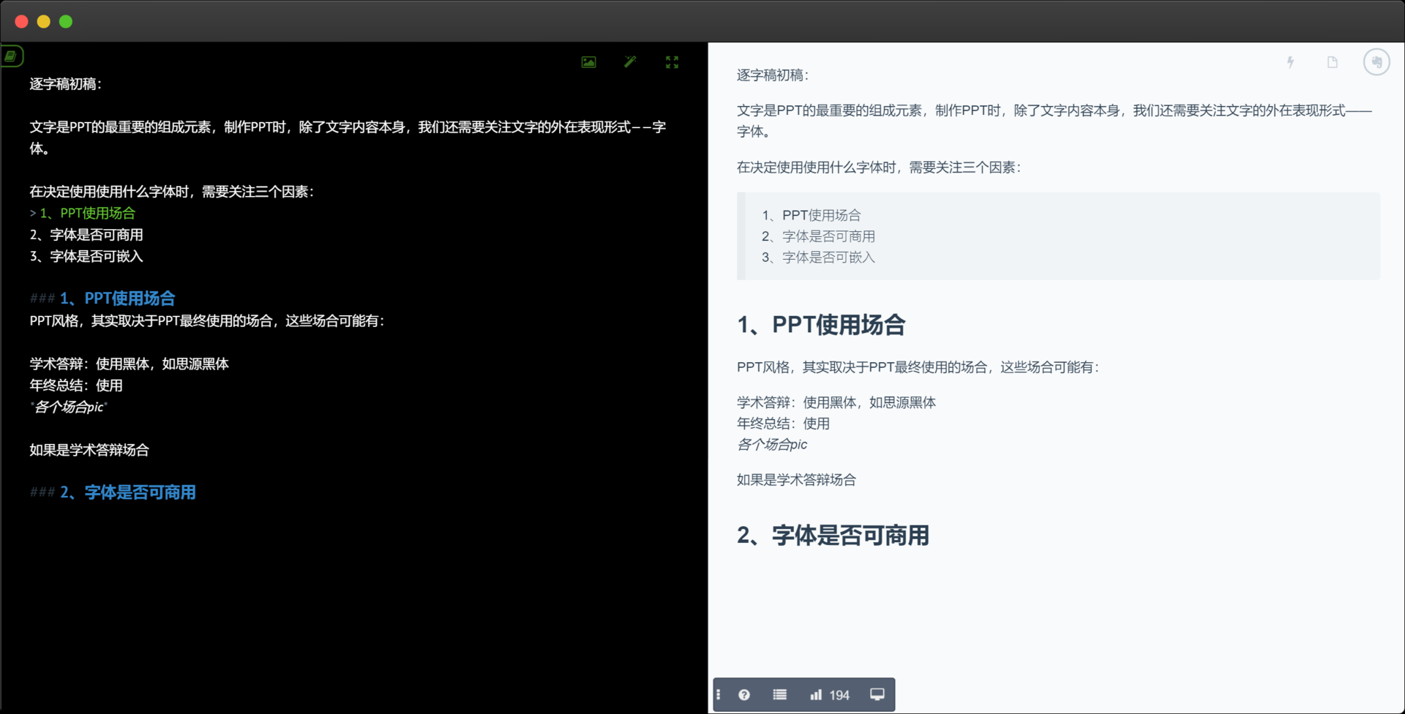This screenshot has height=714, width=1405.
Task: Click the yellow minimize window button
Action: pos(44,22)
